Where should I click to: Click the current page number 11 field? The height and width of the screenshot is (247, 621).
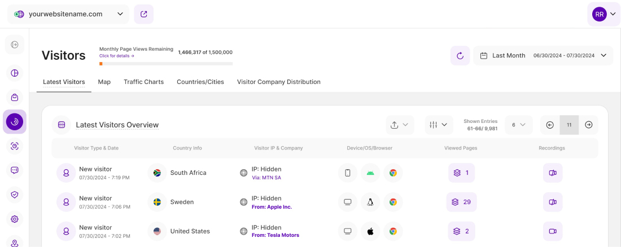click(569, 125)
